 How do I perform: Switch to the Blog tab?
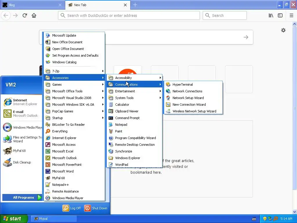32,5
